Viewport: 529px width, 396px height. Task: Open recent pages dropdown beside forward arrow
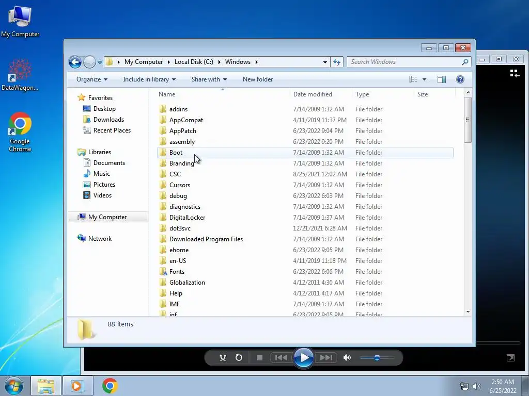coord(100,62)
